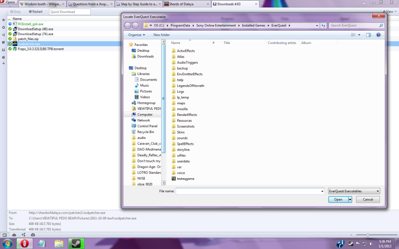Stop the selected download in Opera
The image size is (399, 249).
click(15, 12)
